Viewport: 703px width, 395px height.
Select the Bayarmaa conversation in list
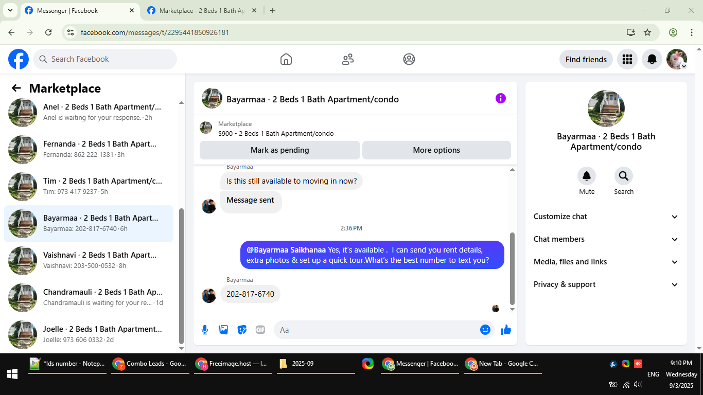coord(89,223)
